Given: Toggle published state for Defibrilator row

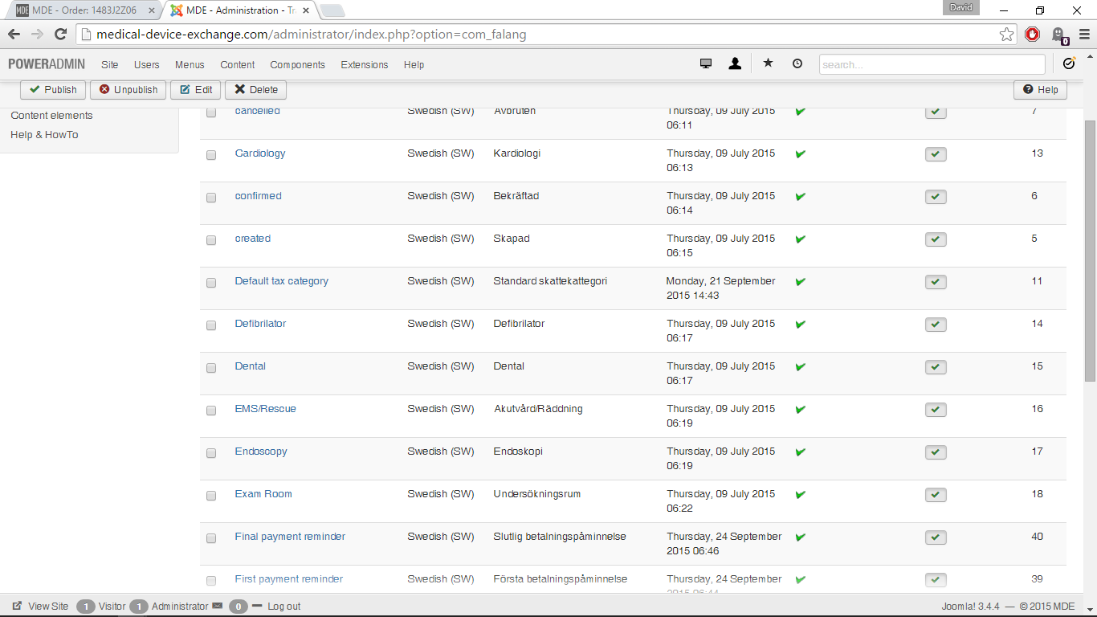Looking at the screenshot, I should (x=936, y=325).
